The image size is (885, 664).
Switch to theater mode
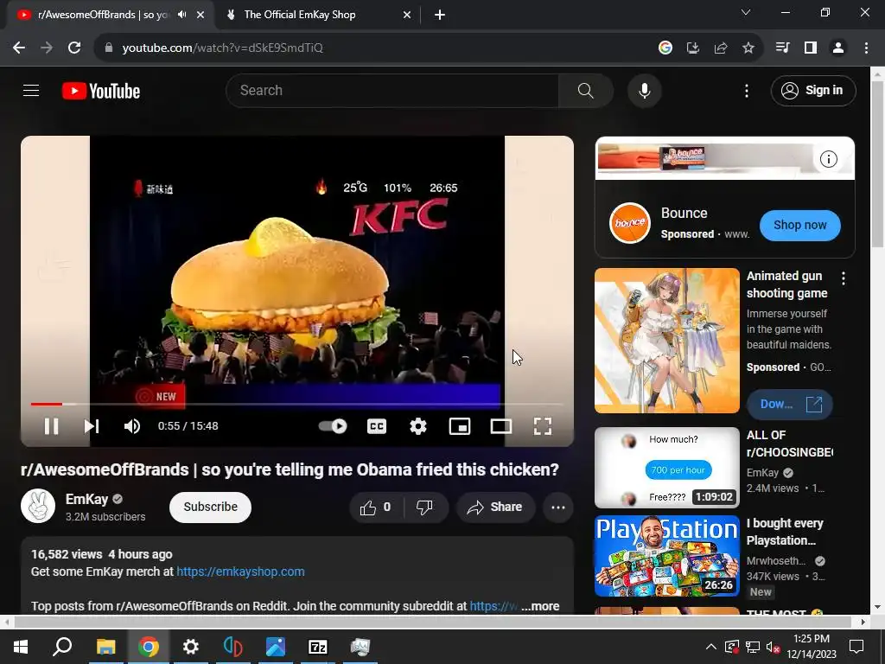500,426
